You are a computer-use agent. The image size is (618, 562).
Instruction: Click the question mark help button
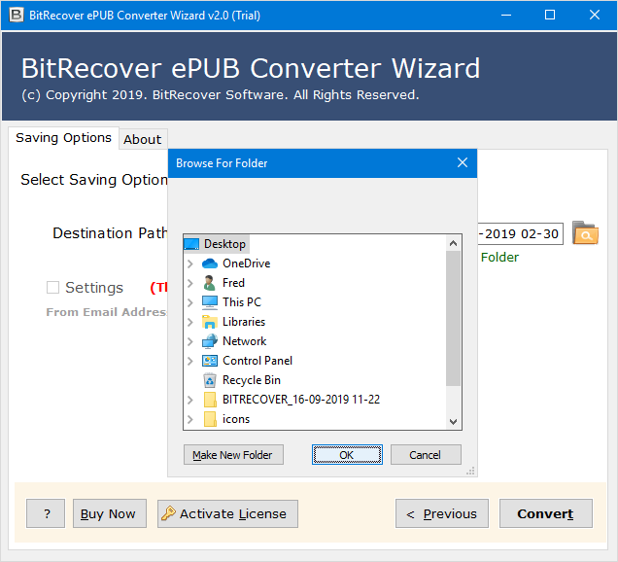(x=46, y=513)
